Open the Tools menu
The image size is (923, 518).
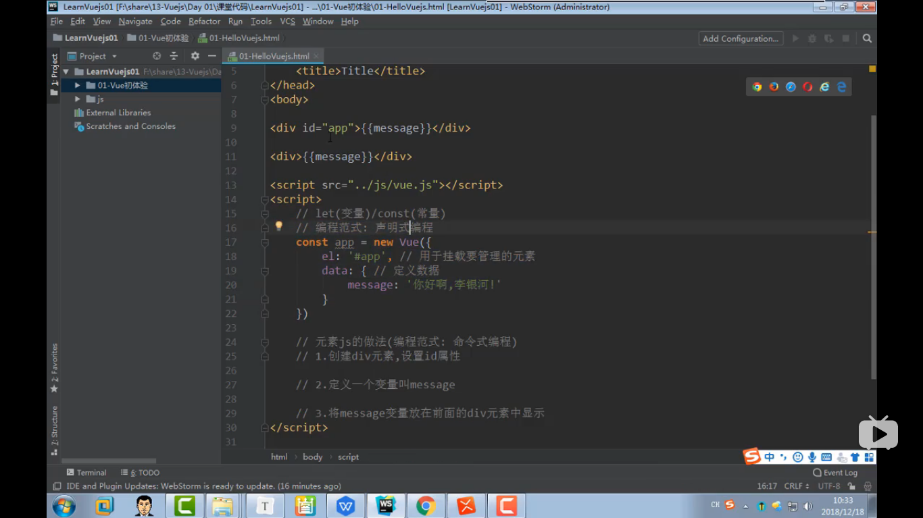[261, 22]
